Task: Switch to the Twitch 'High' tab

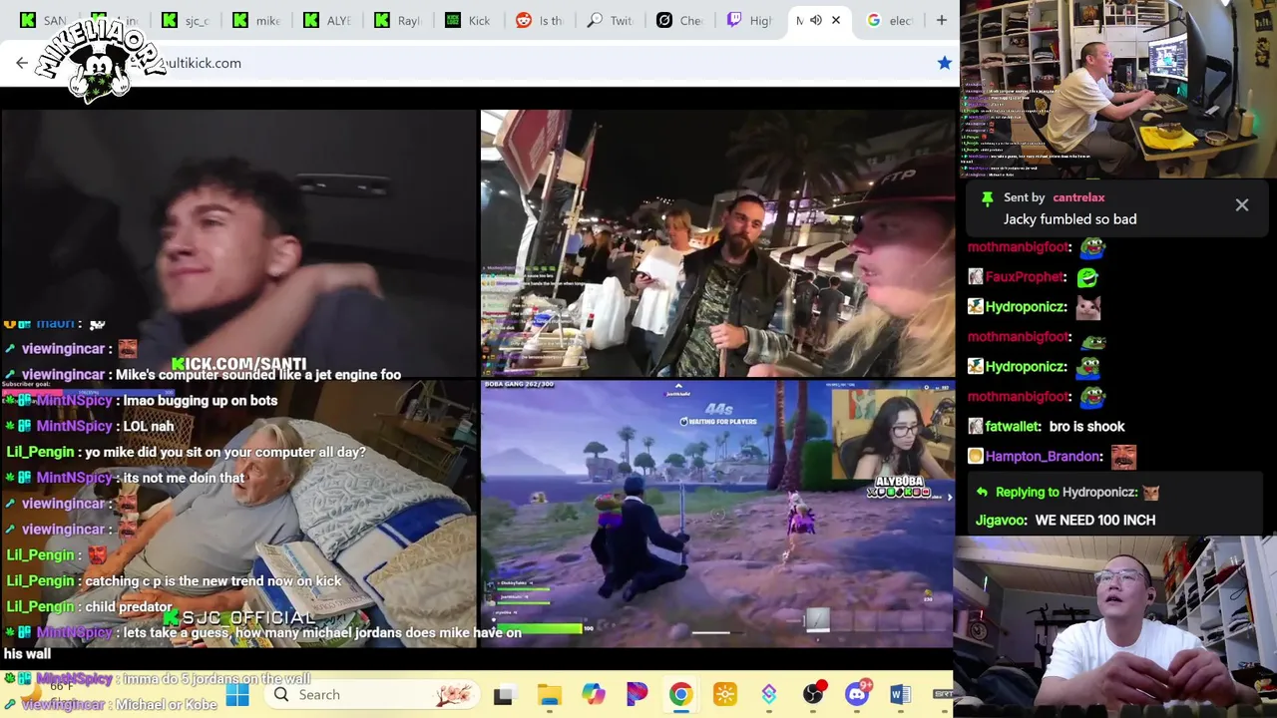Action: [x=750, y=20]
